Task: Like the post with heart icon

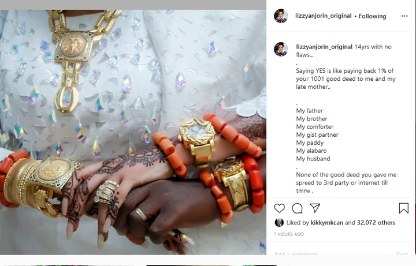Action: tap(280, 208)
